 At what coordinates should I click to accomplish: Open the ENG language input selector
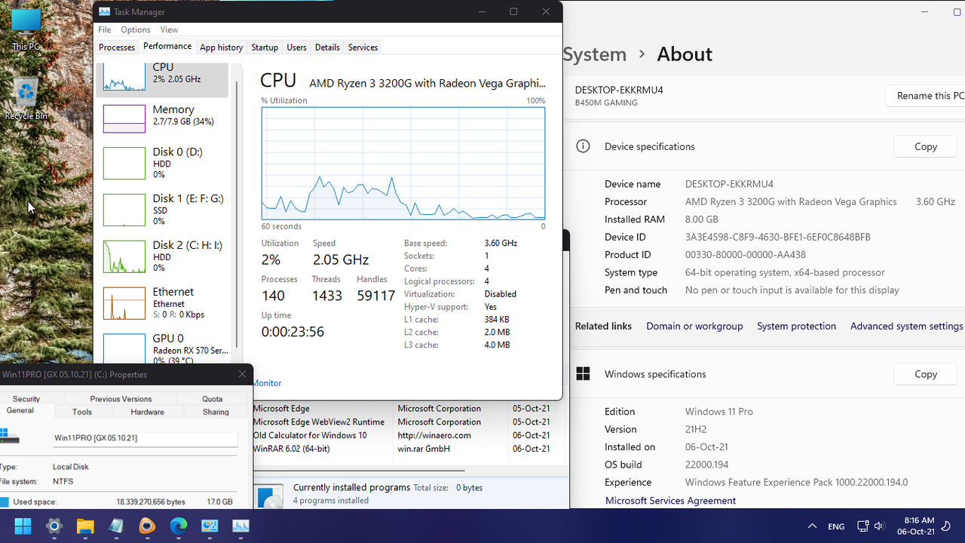click(836, 526)
